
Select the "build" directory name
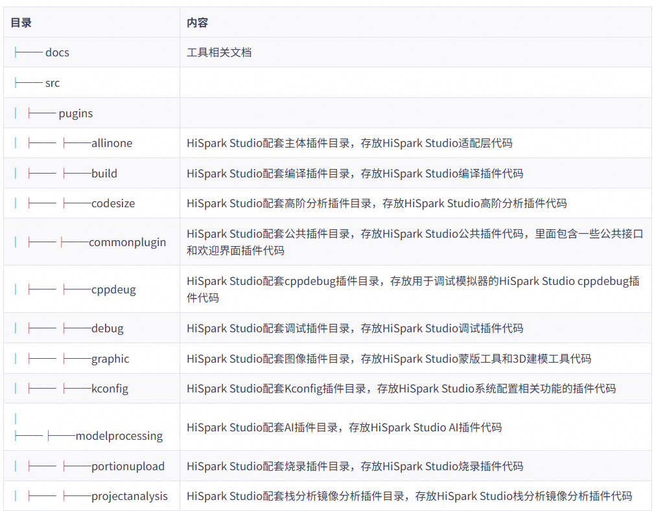click(x=104, y=174)
